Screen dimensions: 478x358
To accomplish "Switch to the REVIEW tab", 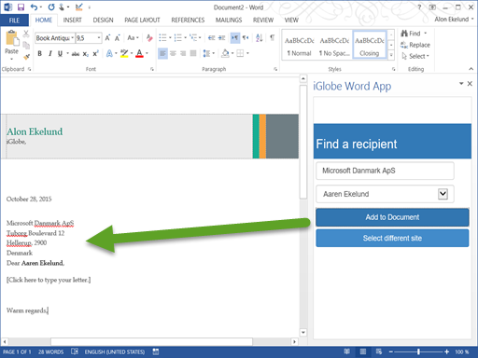I will coord(263,21).
